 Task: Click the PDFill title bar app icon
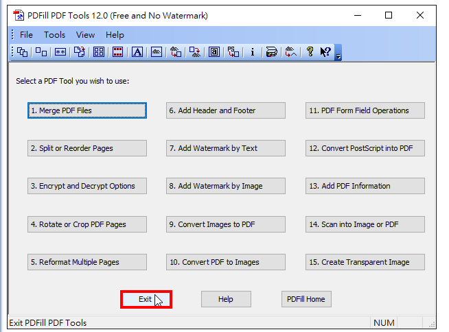tap(19, 16)
